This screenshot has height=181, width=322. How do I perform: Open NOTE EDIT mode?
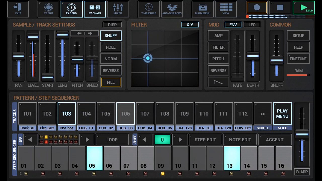[240, 140]
